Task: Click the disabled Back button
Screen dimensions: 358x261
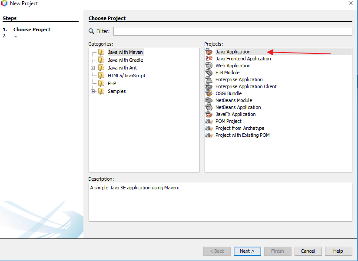Action: tap(217, 251)
